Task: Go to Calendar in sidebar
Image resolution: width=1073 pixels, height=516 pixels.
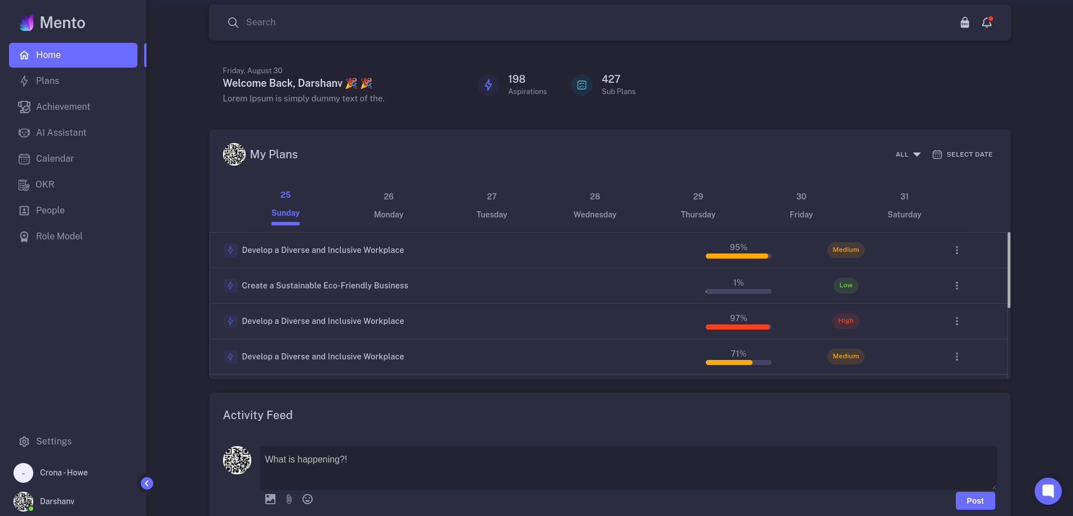Action: tap(55, 159)
